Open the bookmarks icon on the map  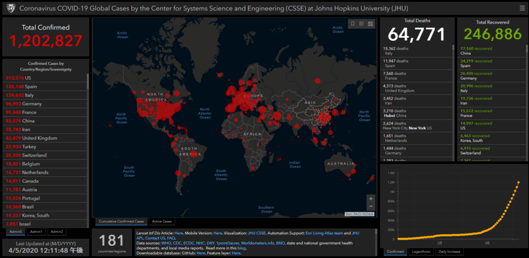point(353,24)
